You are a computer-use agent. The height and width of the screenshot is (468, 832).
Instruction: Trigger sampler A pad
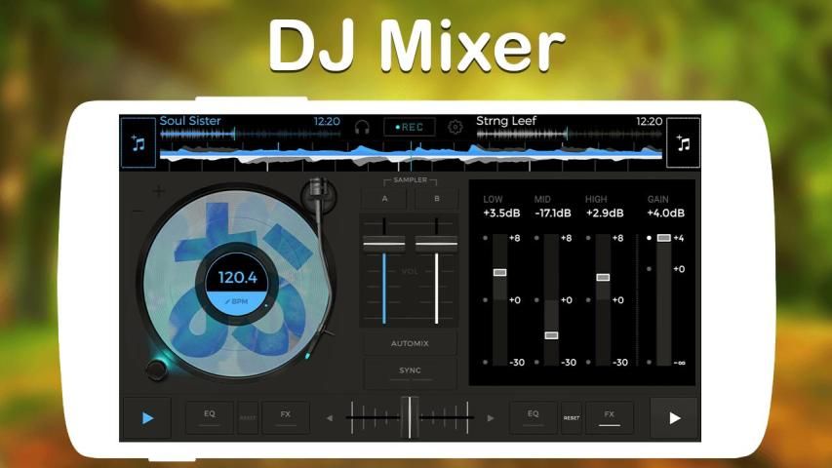[x=384, y=198]
